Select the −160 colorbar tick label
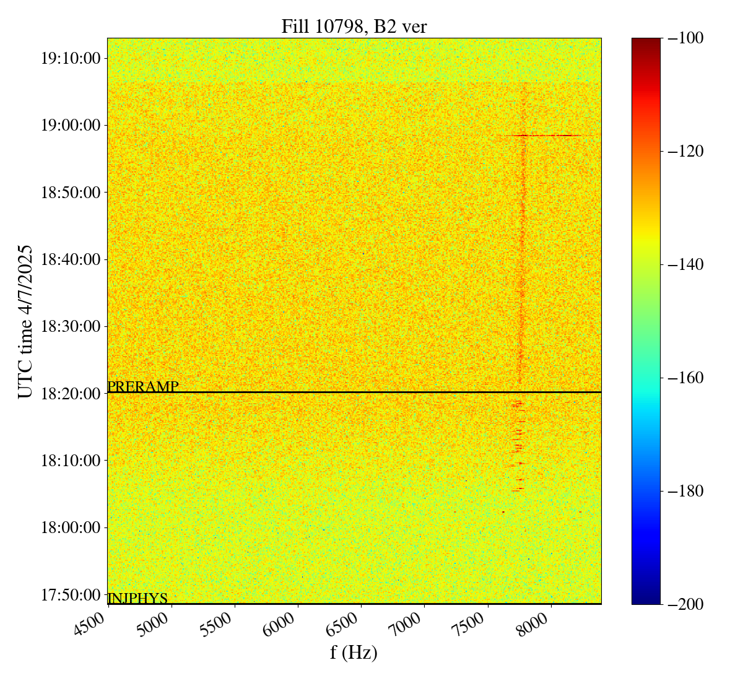The height and width of the screenshot is (681, 743). pos(685,378)
